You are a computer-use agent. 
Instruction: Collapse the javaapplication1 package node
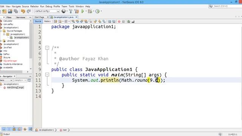[4, 34]
